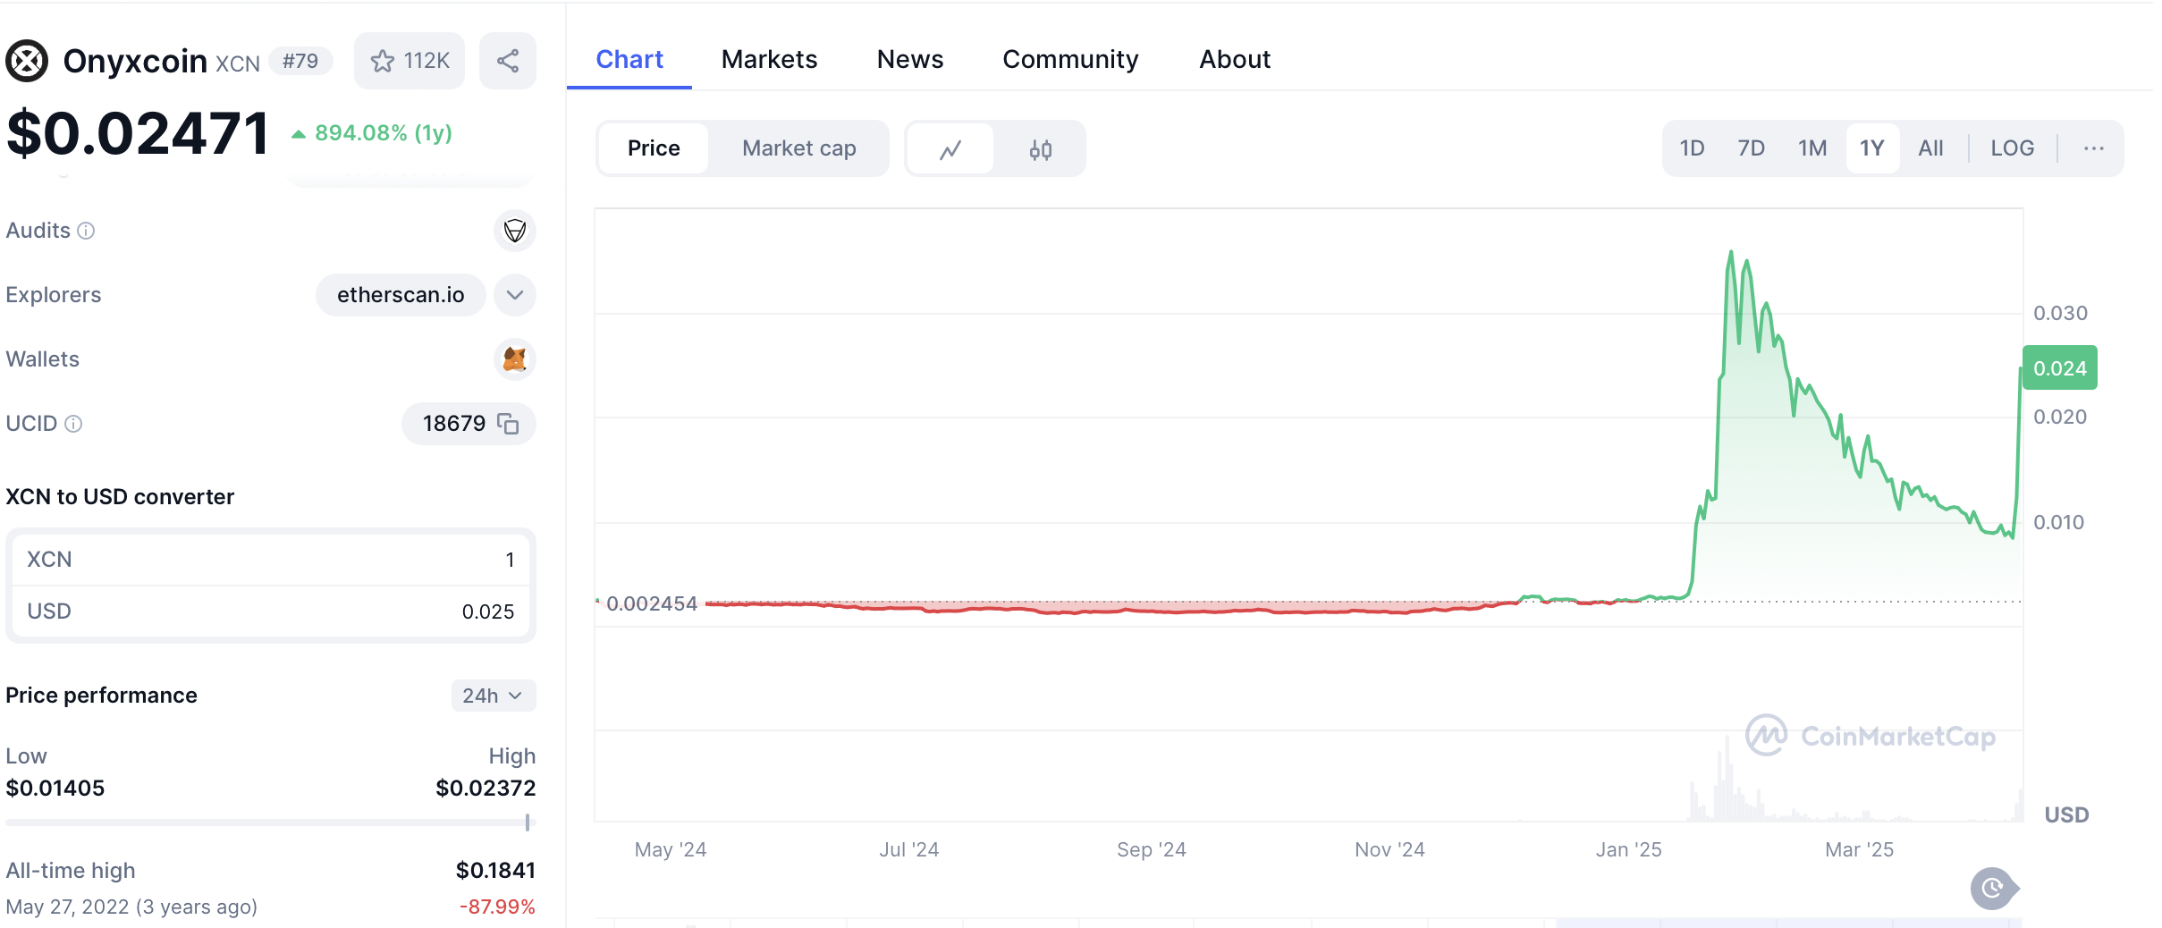Screen dimensions: 2162x928
Task: Click the Onyxcoin logo icon
Action: (x=27, y=61)
